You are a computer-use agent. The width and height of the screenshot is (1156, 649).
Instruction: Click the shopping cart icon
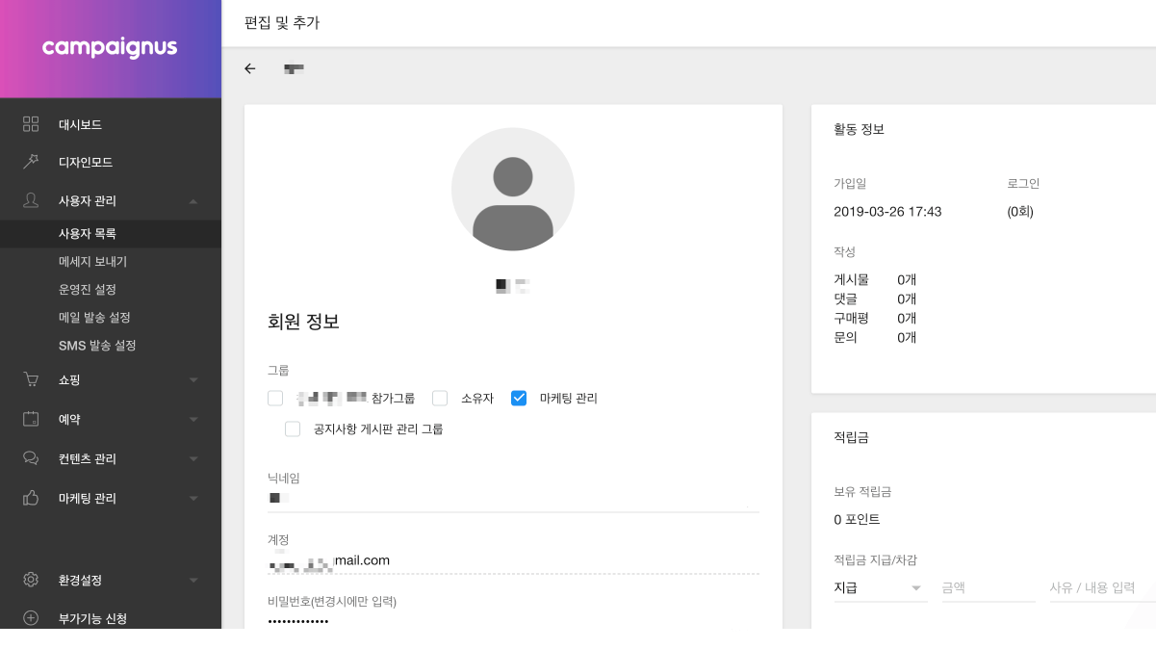point(31,379)
